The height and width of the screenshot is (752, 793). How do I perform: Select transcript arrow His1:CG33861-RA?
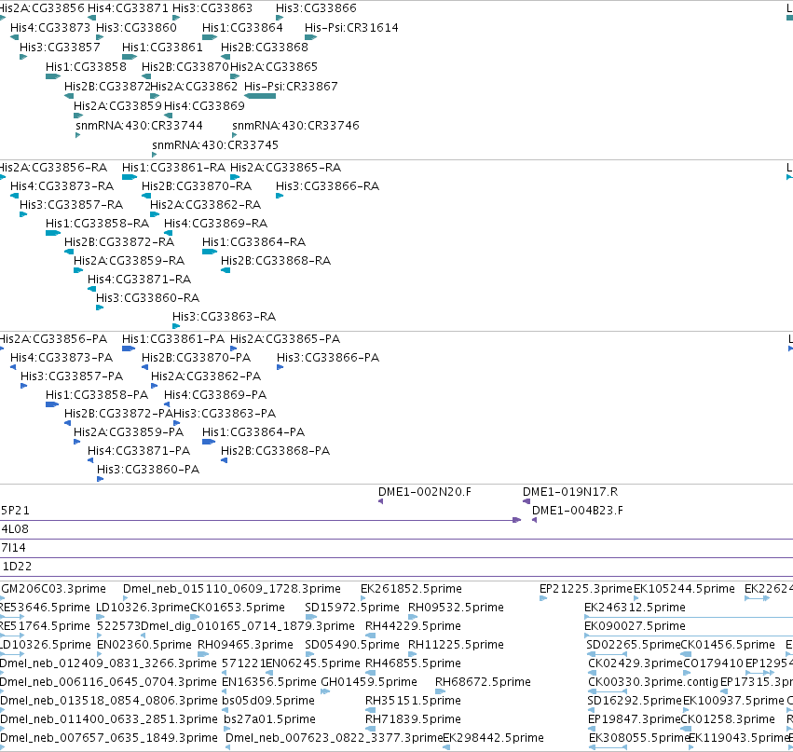pos(130,177)
